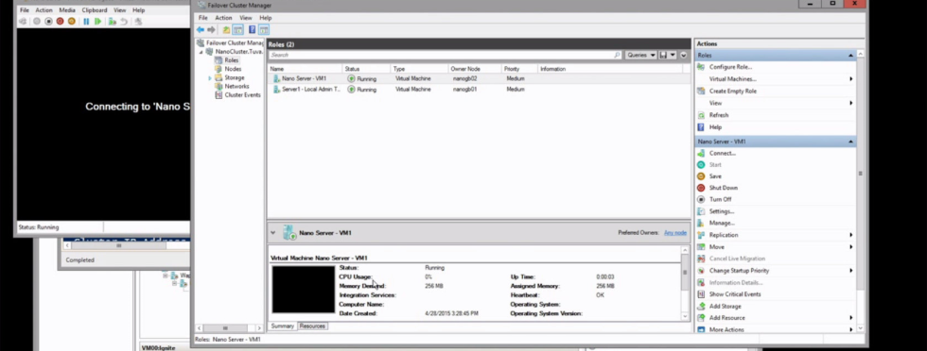
Task: Click blue Help icon in Failover toolbar
Action: pos(252,29)
